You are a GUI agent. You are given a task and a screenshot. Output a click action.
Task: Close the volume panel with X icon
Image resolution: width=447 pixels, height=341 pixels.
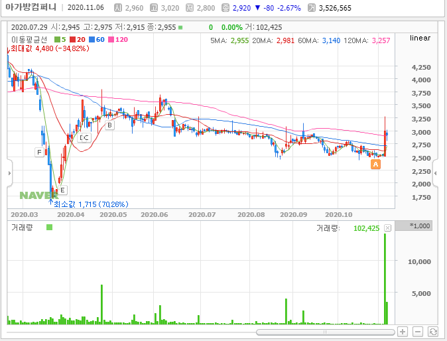click(x=387, y=228)
